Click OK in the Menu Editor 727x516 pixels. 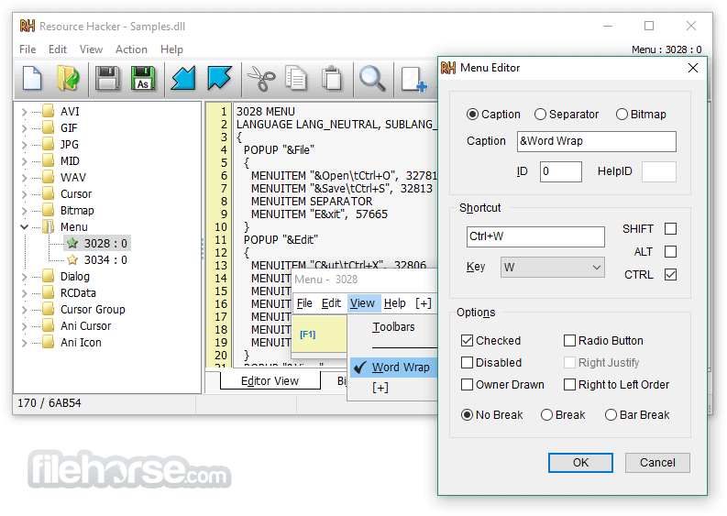580,462
